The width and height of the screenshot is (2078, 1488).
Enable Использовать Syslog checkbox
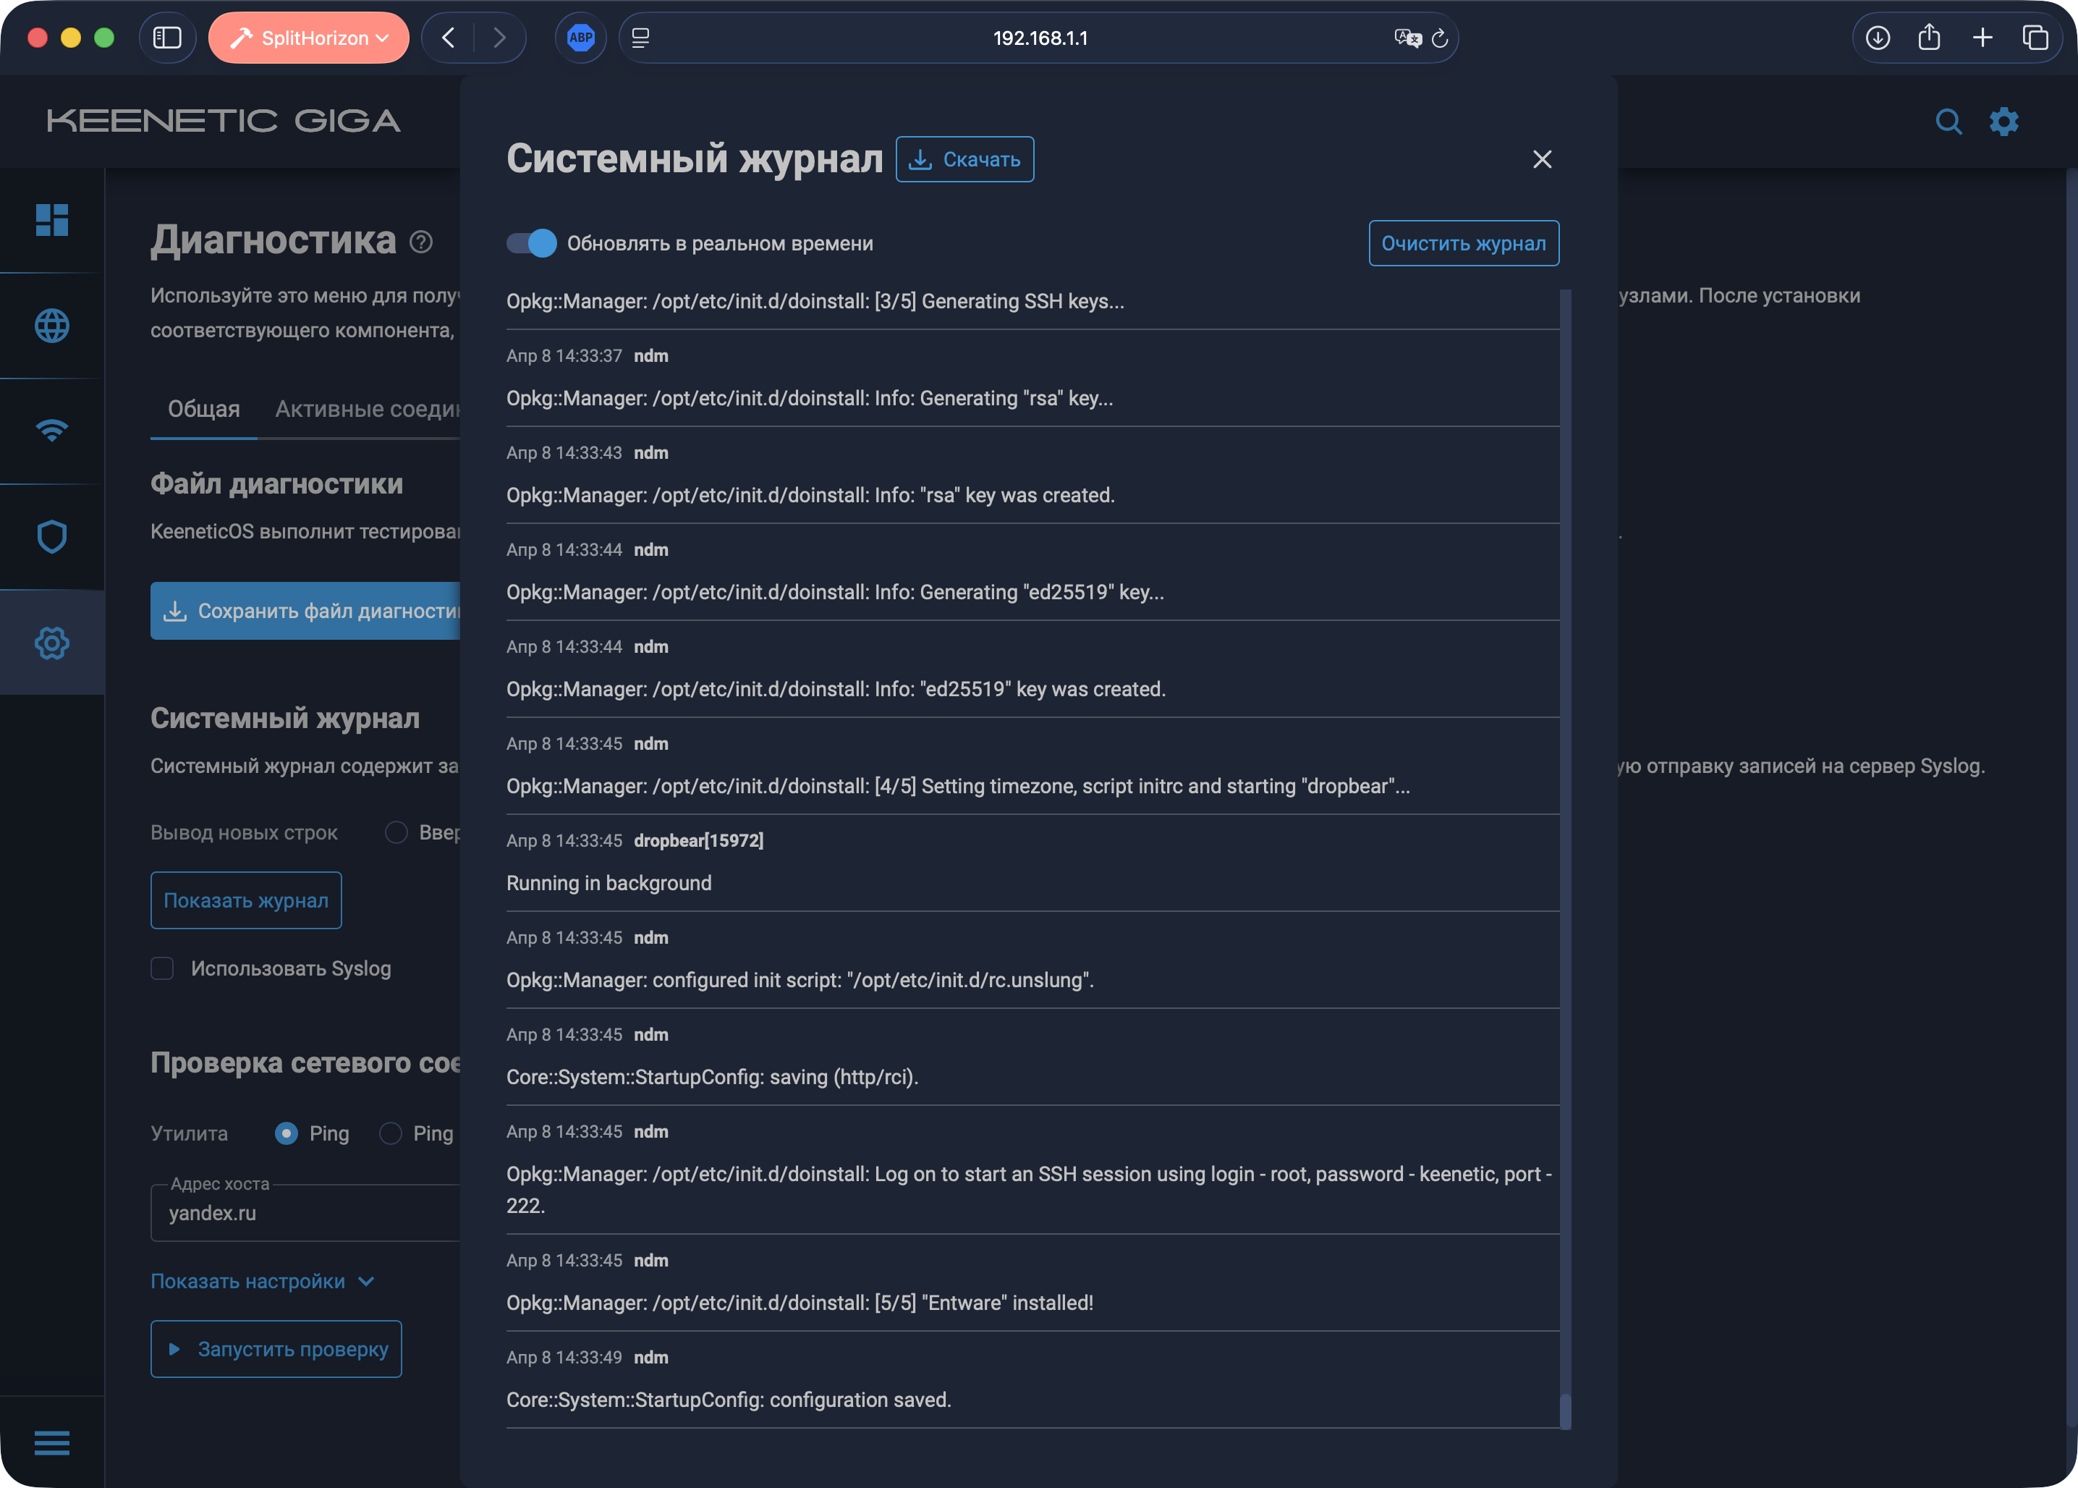pos(162,968)
